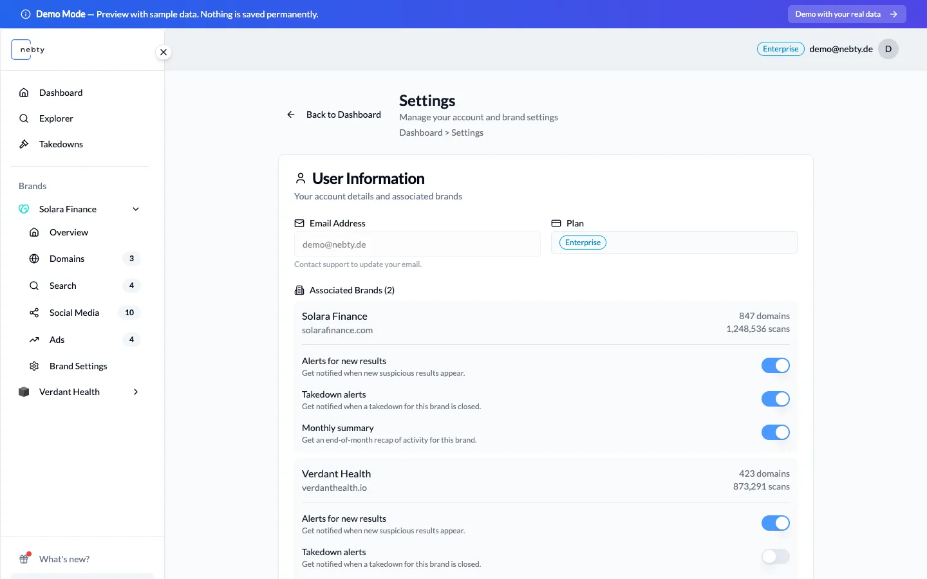
Task: Click the Plan credit card icon
Action: 556,223
